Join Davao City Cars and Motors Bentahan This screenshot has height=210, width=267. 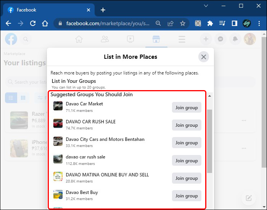(187, 143)
